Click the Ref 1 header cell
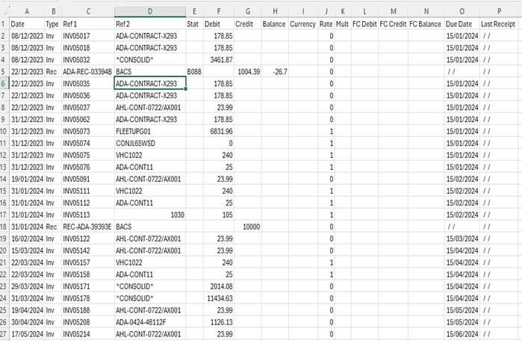 [x=88, y=24]
